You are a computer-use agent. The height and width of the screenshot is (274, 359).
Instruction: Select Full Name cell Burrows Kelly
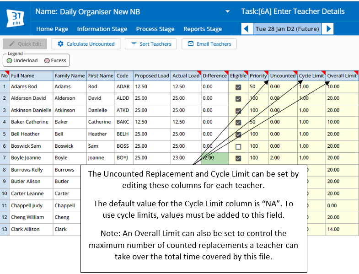(x=31, y=170)
